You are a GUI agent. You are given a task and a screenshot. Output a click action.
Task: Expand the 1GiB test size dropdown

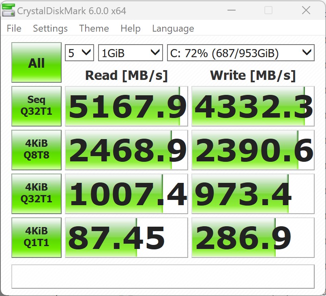(x=130, y=53)
